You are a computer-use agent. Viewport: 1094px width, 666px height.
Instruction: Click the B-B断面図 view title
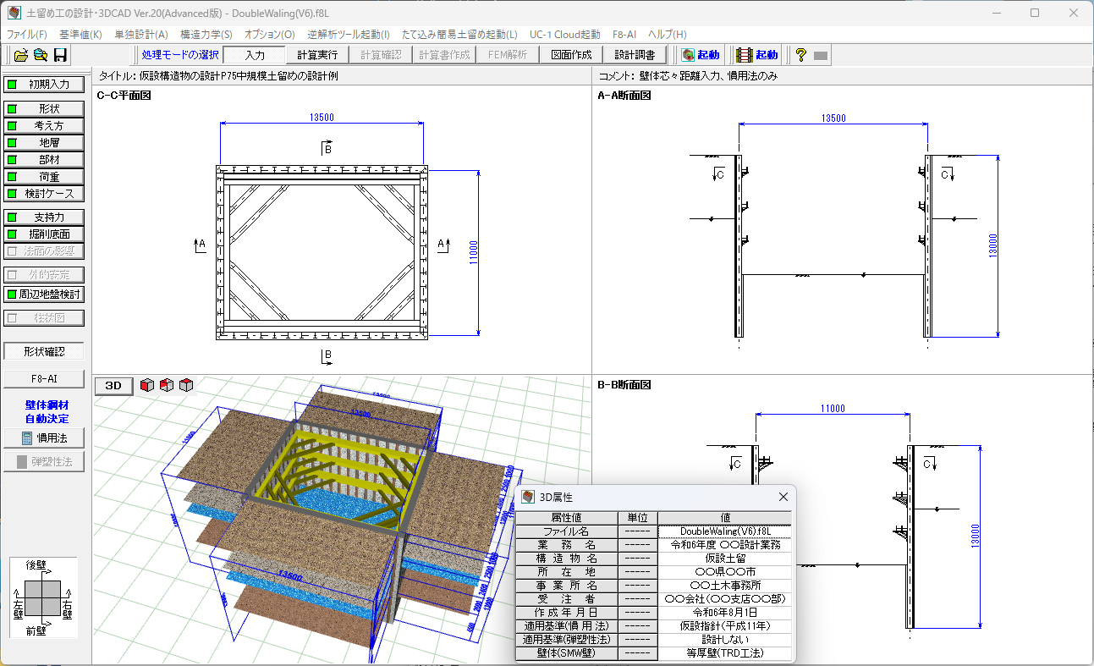click(624, 385)
